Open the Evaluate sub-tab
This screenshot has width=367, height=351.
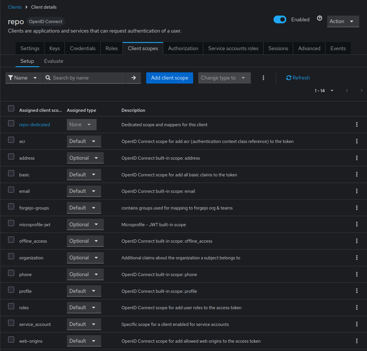click(54, 61)
